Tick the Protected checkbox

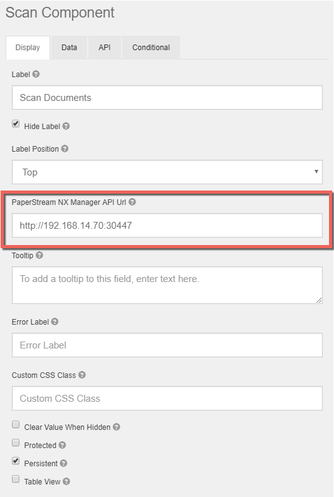pos(16,442)
